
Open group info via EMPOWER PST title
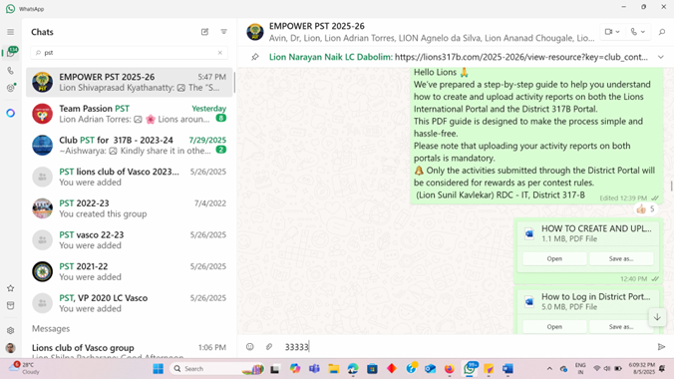[x=317, y=26]
